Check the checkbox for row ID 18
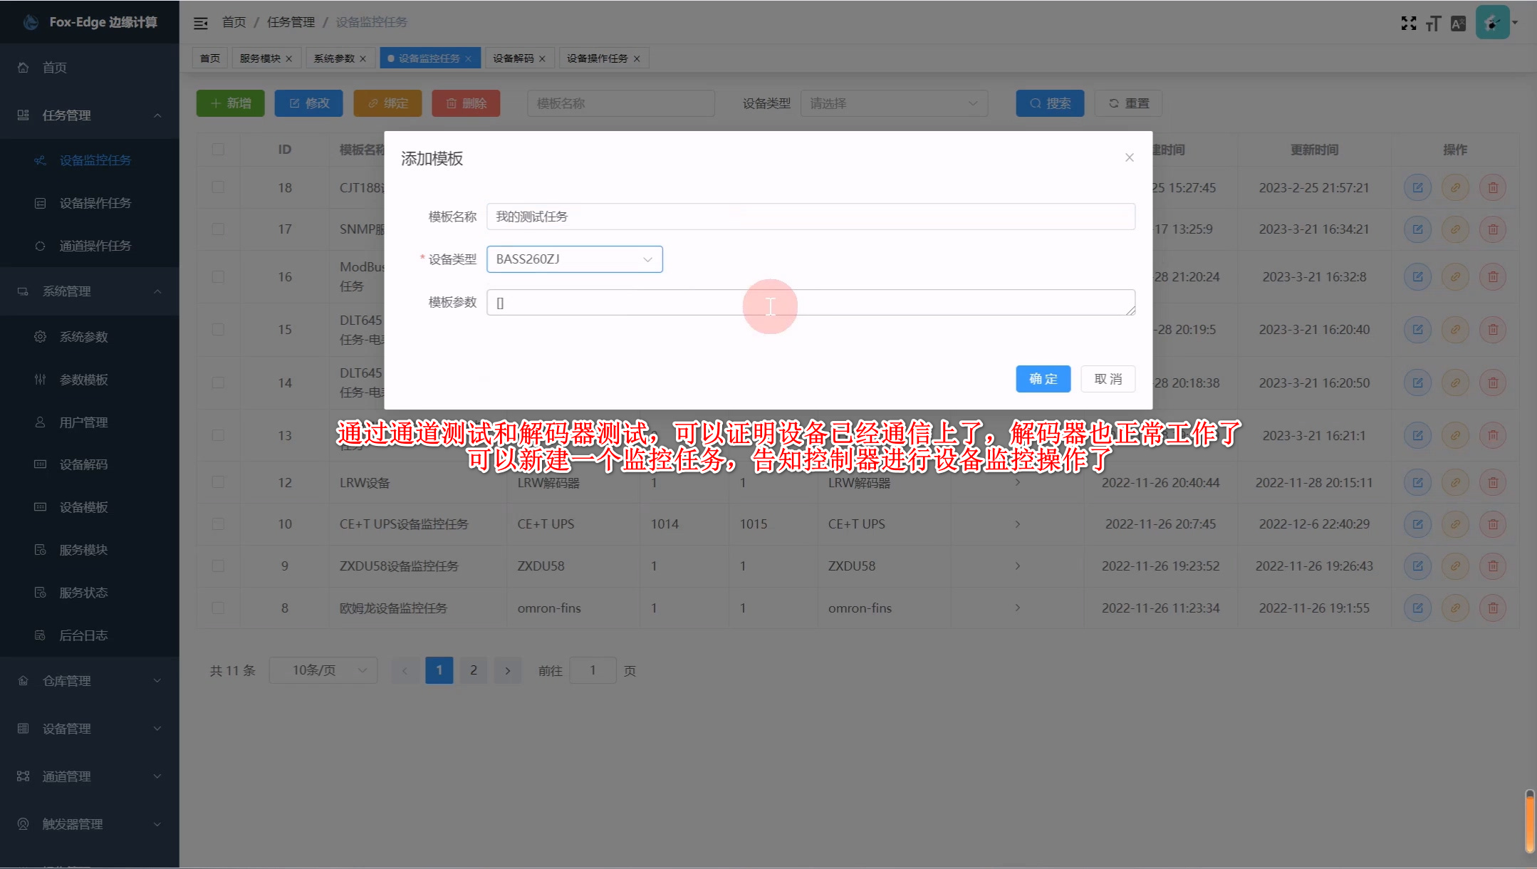The width and height of the screenshot is (1537, 869). [218, 187]
